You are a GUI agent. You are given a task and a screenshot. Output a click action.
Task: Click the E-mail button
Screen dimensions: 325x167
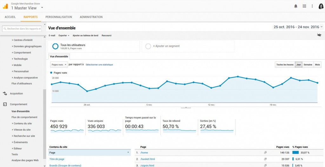52,35
